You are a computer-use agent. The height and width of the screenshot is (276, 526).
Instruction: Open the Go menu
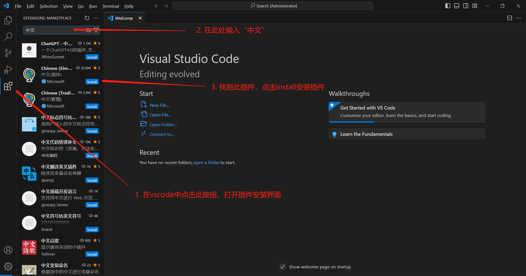(81, 6)
